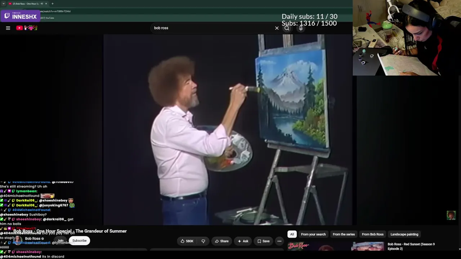Open the YouTube hamburger guide menu

tap(8, 28)
